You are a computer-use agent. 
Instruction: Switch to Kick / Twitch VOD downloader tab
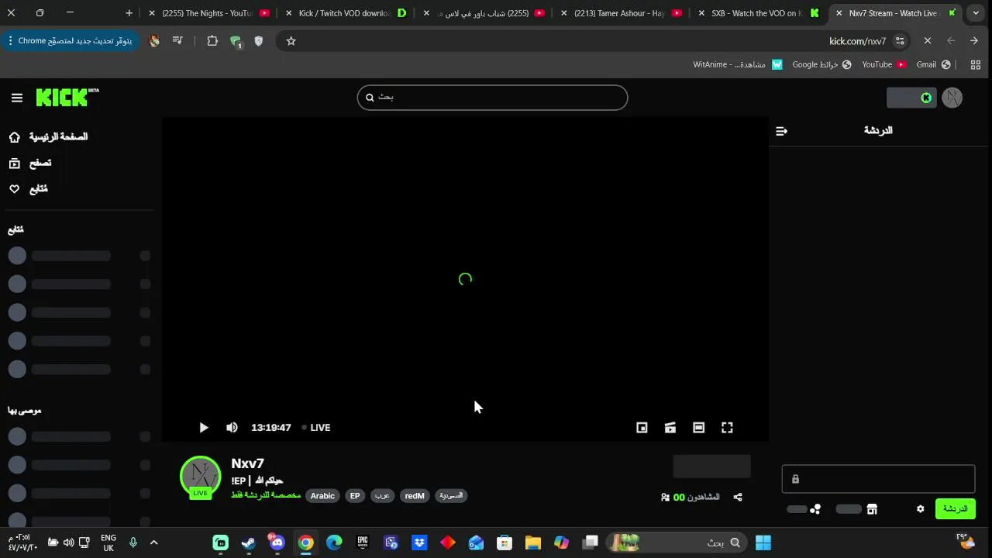click(x=346, y=13)
